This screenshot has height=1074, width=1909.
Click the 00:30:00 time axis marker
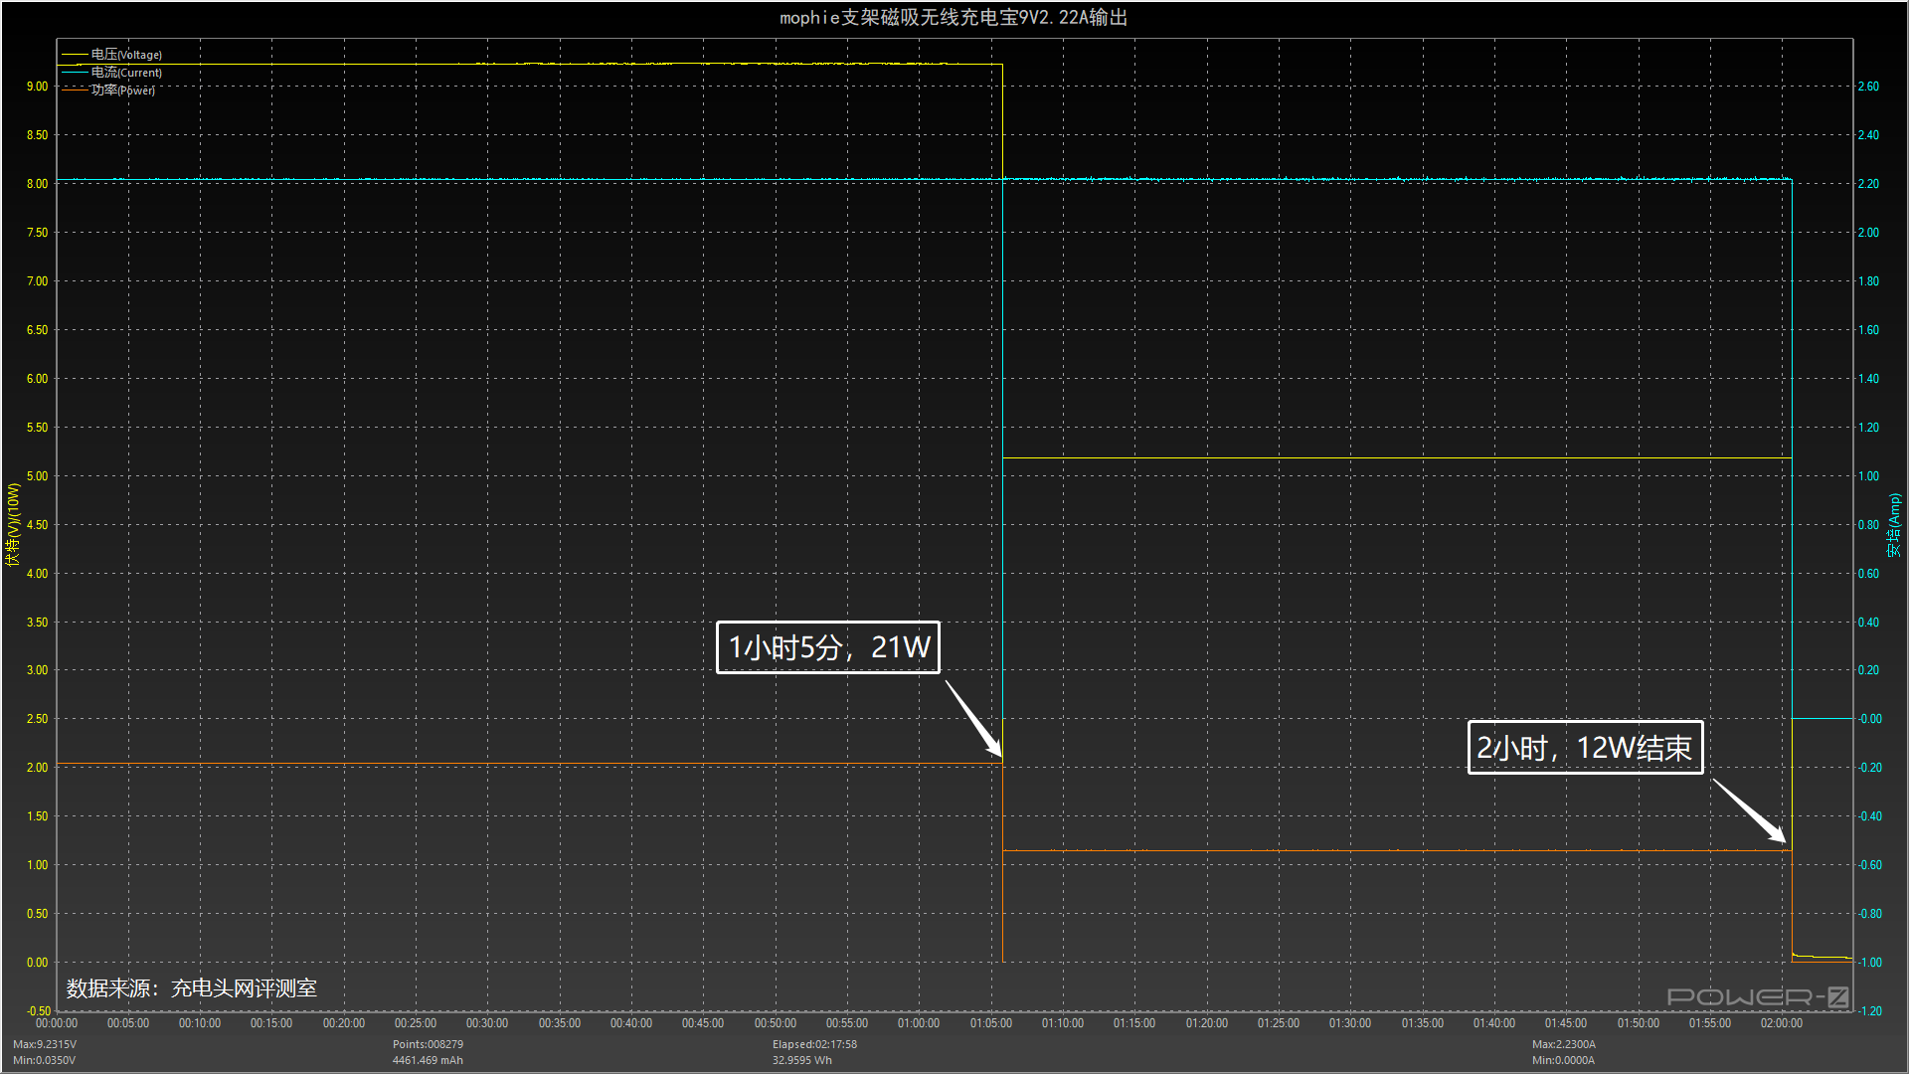tap(487, 1023)
